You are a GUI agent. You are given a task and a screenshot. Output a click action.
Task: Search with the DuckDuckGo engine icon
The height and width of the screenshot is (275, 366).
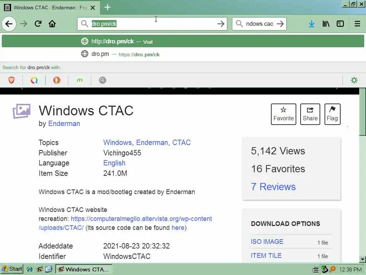pos(57,80)
